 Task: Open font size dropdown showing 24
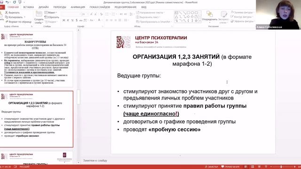(88, 14)
